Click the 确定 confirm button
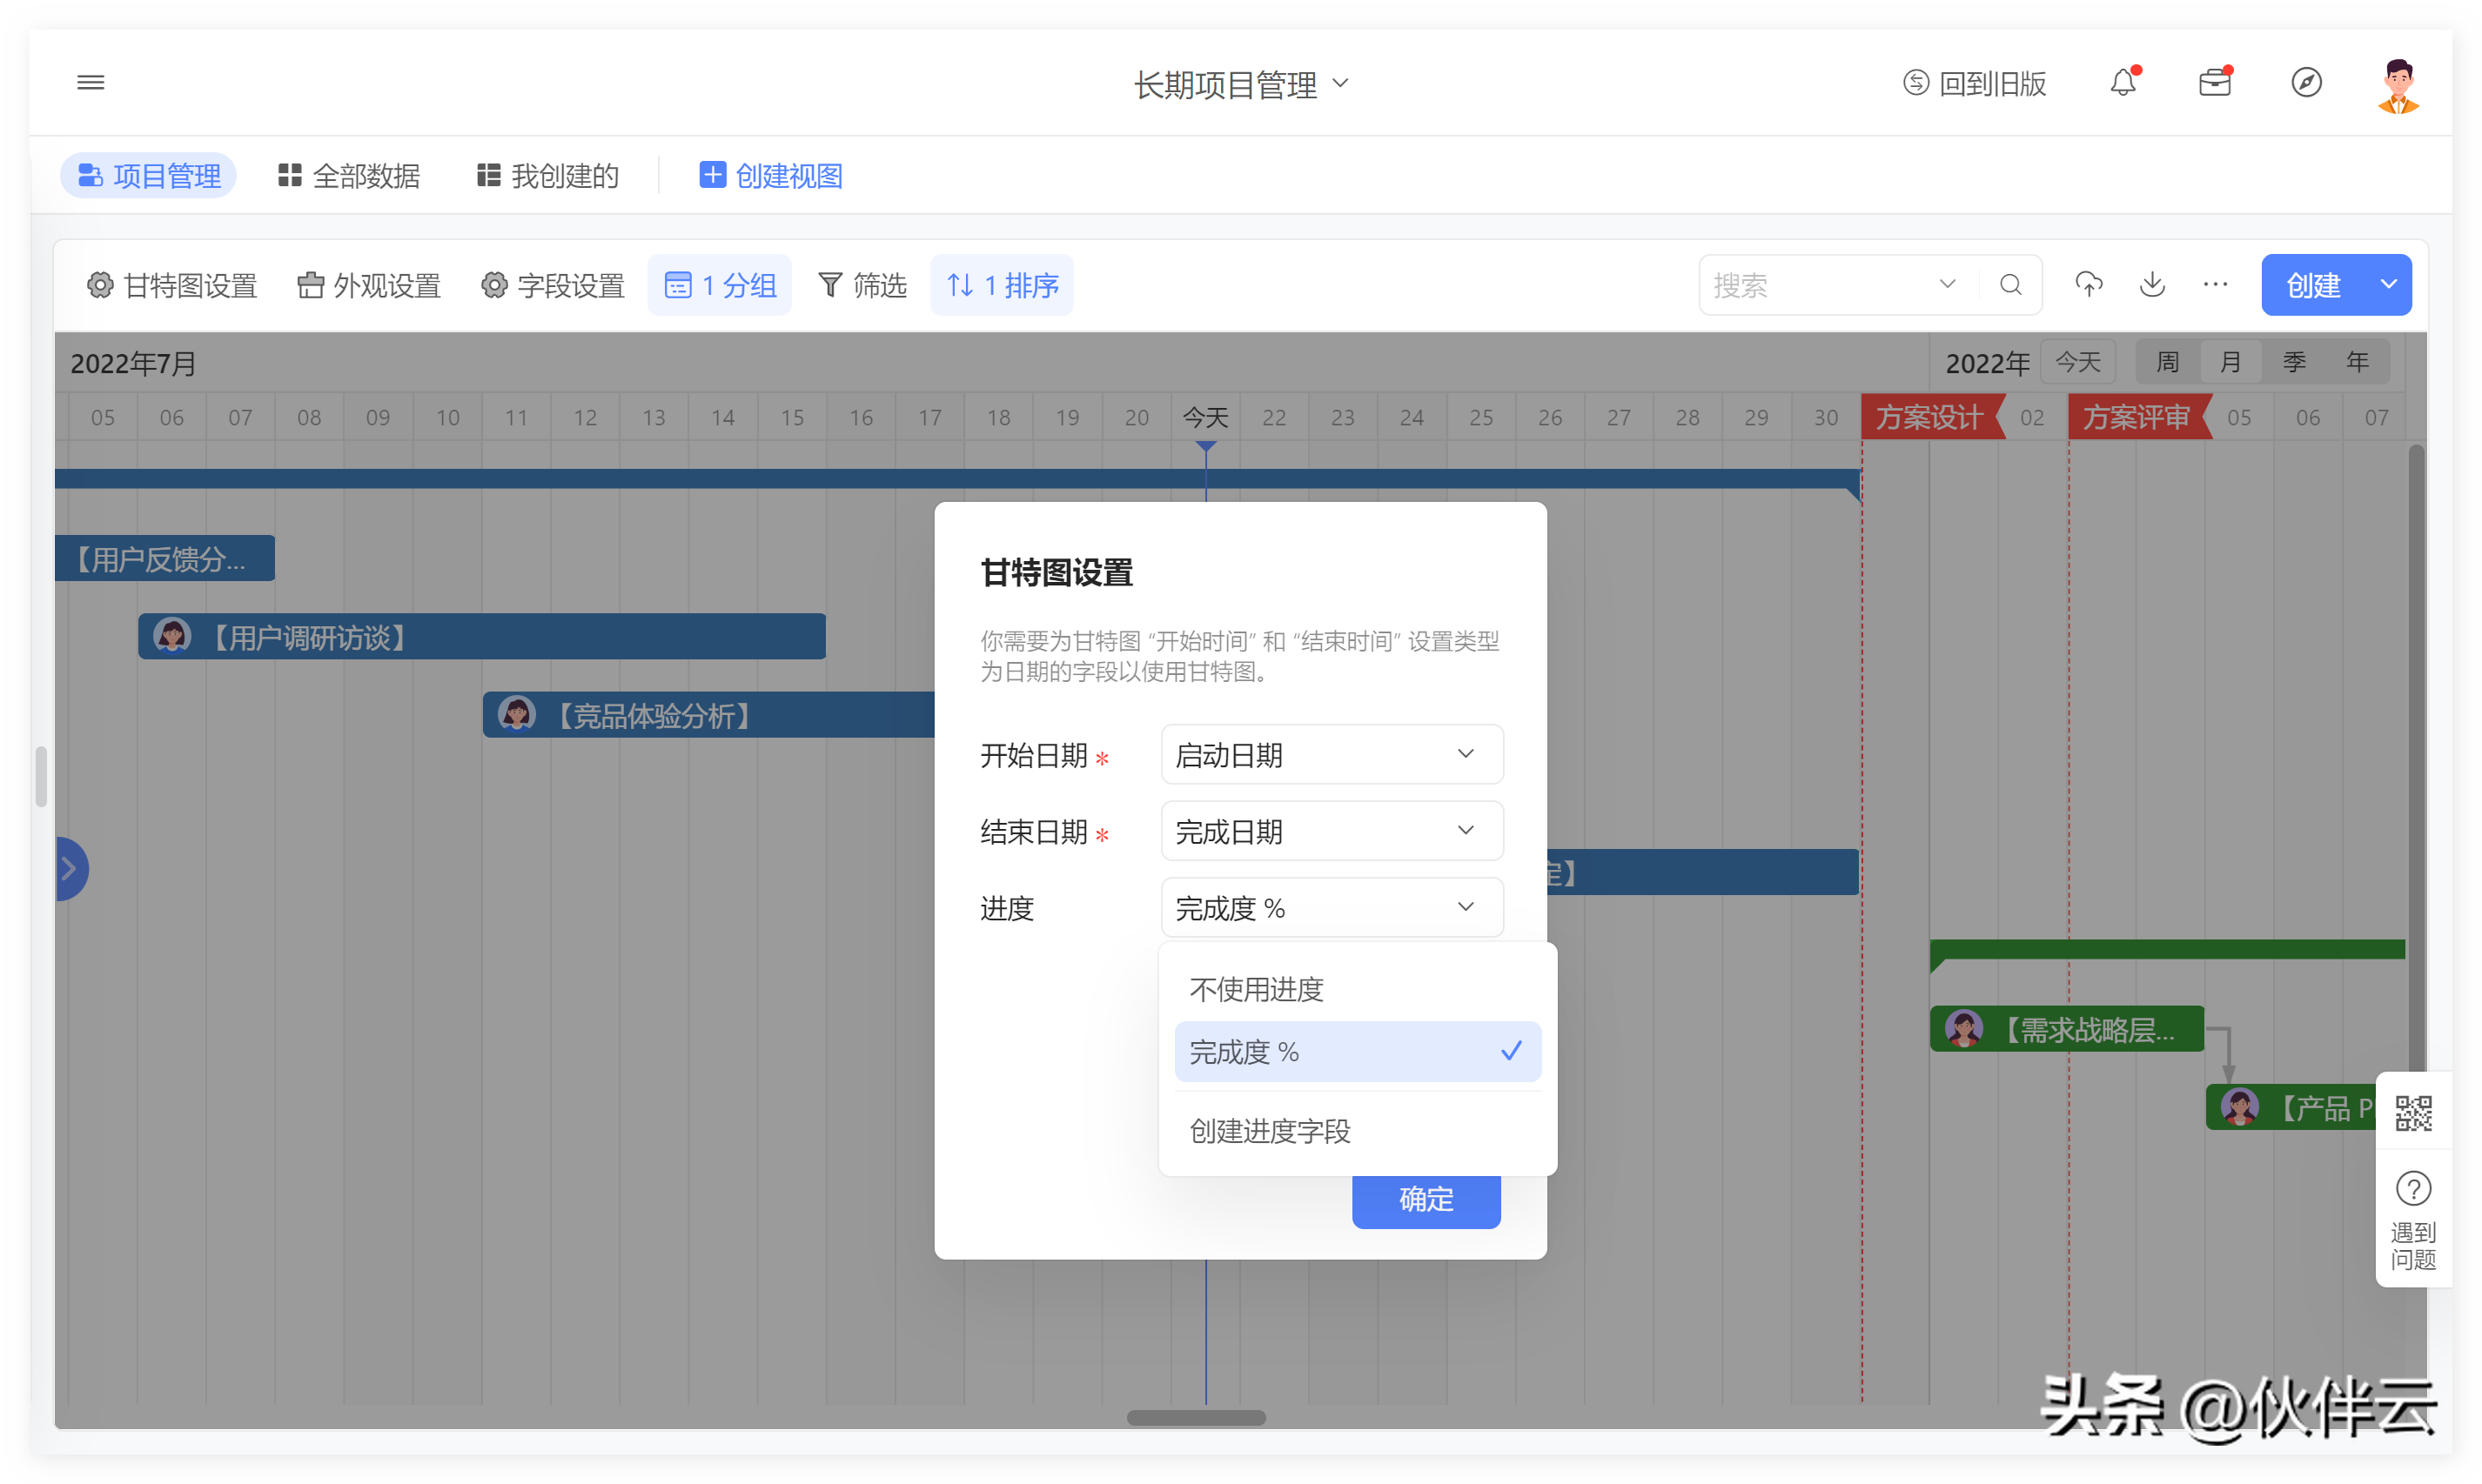 tap(1425, 1199)
